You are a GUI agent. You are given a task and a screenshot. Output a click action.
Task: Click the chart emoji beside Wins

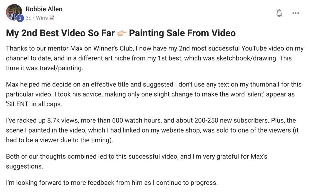51,18
